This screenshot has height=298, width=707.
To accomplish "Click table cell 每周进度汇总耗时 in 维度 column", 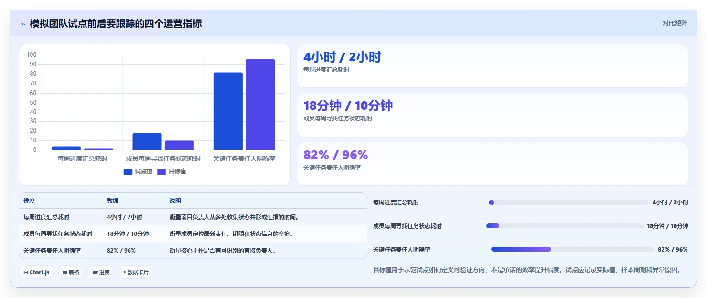I will click(x=46, y=217).
